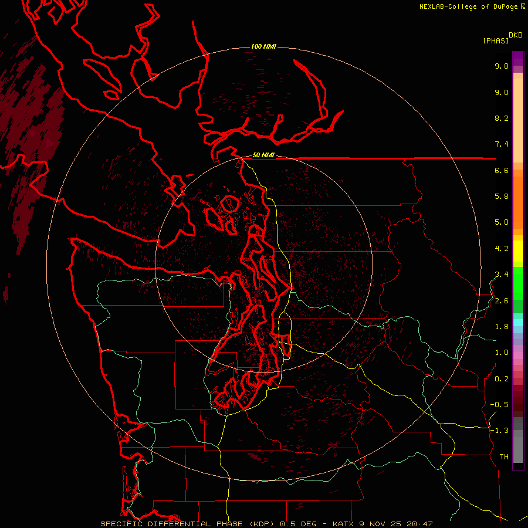528x528 pixels.
Task: Select the DKD label above the color scale
Action: (516, 35)
